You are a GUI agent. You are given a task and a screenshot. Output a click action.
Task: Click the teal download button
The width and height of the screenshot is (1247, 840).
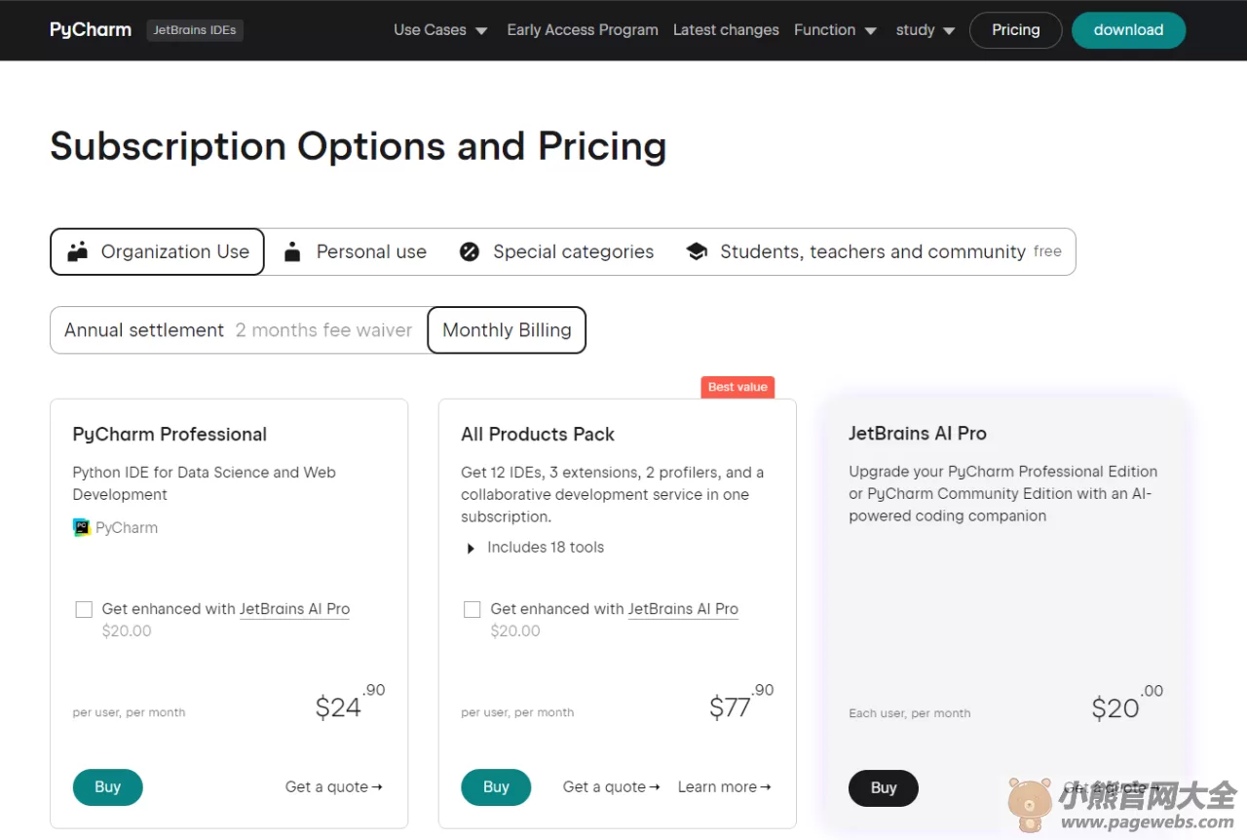pyautogui.click(x=1128, y=30)
